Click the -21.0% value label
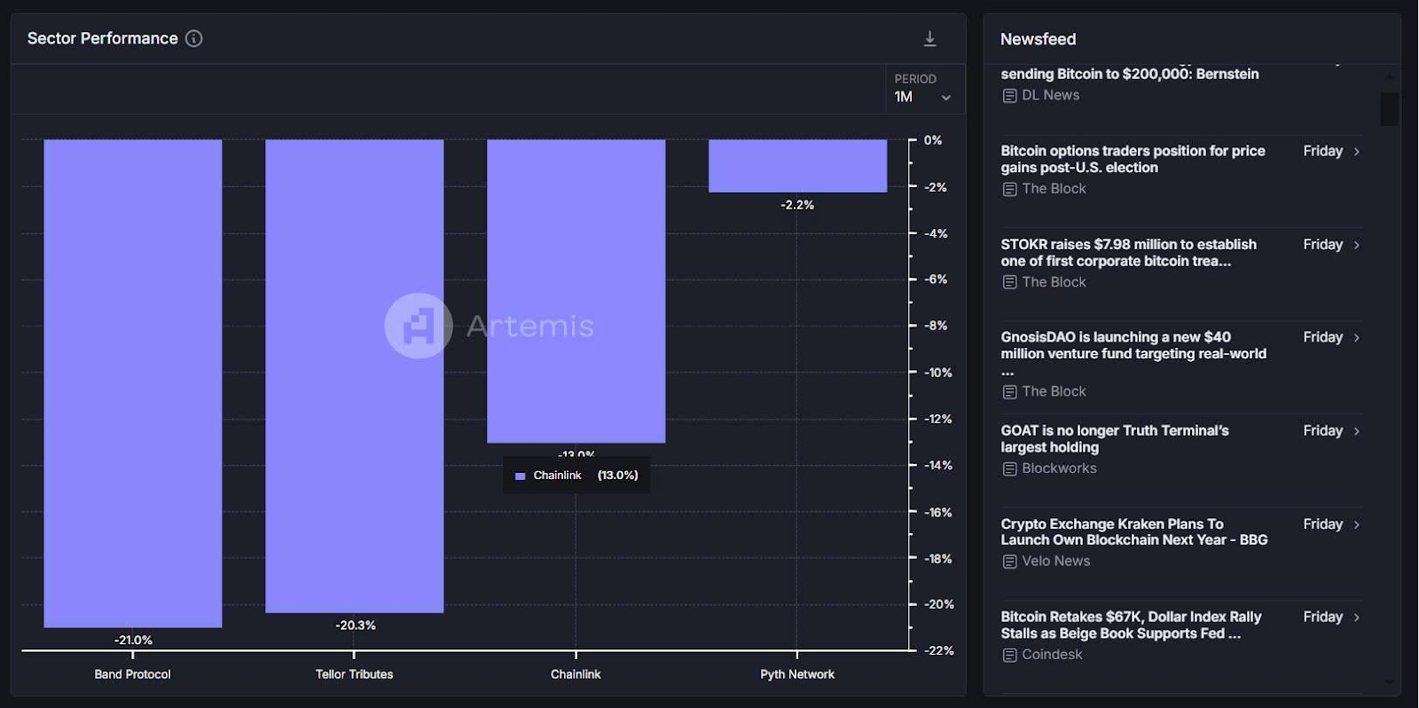Viewport: 1419px width, 708px height. click(x=133, y=640)
